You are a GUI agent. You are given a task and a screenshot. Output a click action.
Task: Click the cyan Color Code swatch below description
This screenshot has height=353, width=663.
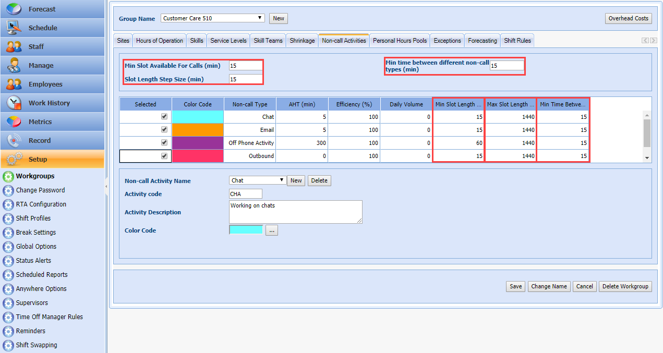coord(246,230)
